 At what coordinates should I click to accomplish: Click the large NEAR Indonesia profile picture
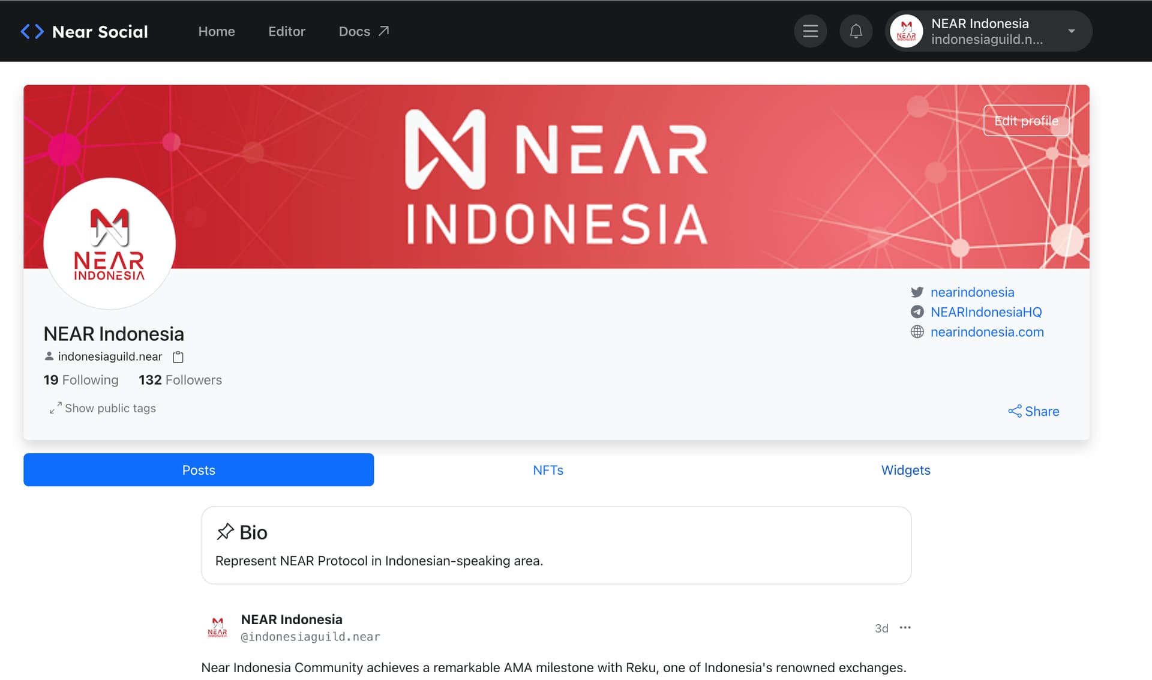point(110,244)
